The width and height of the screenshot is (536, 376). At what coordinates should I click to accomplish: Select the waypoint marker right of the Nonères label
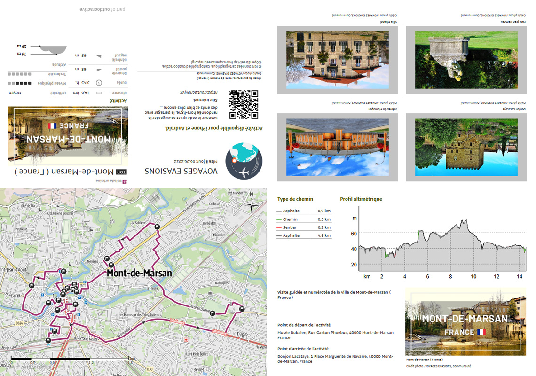point(107,259)
